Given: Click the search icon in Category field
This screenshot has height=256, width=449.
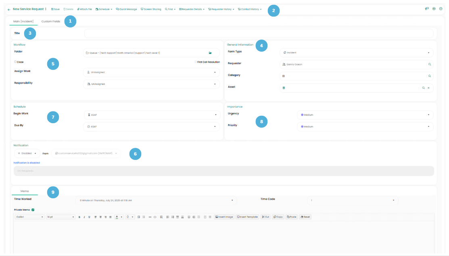Looking at the screenshot, I should 429,76.
